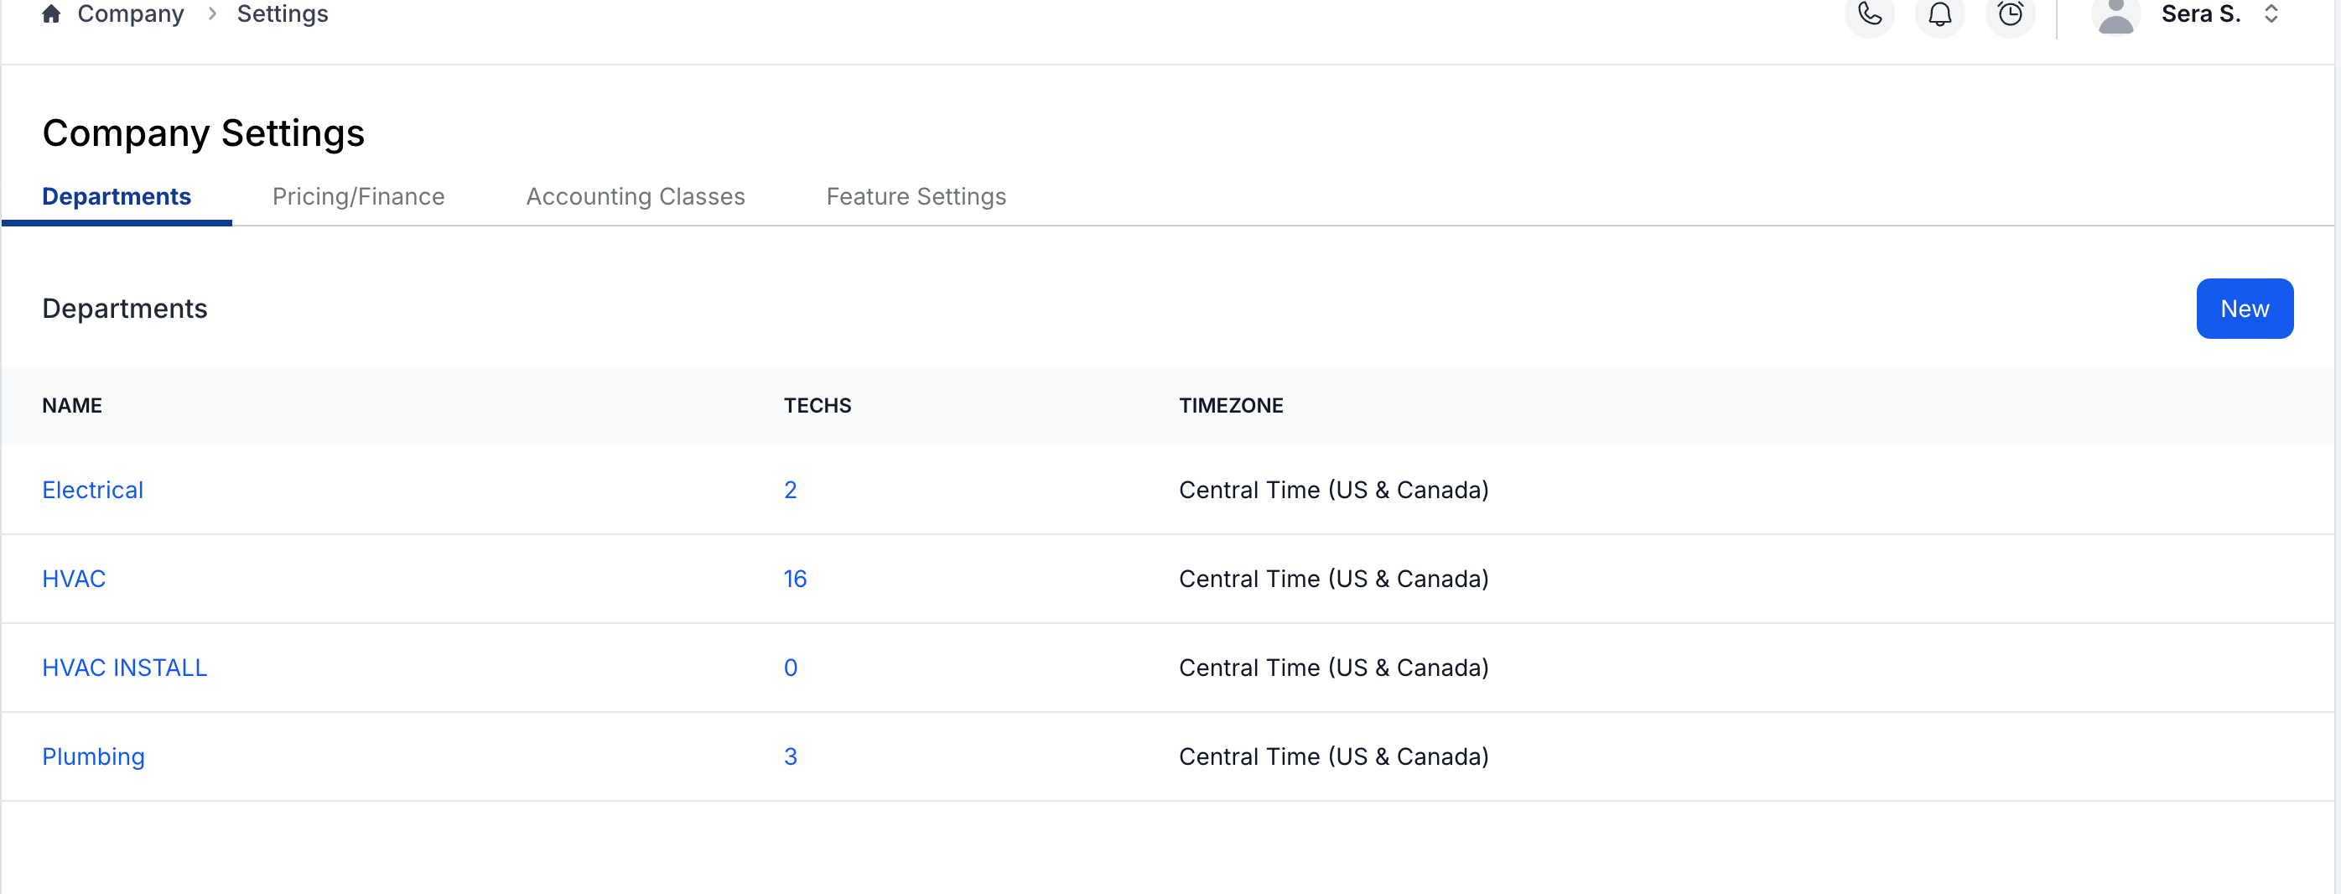
Task: Click the TIMEZONE column header
Action: coord(1232,405)
